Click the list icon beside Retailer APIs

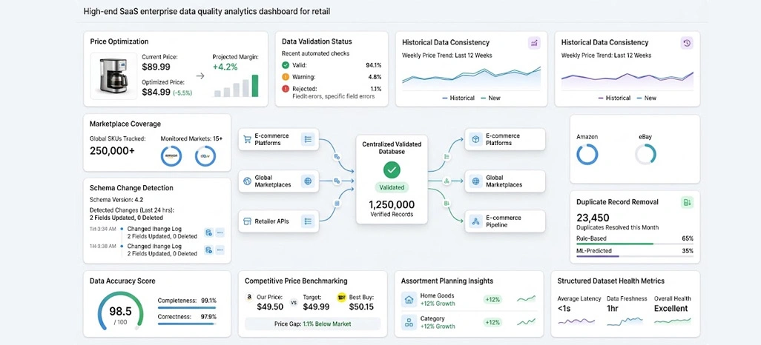click(x=308, y=221)
